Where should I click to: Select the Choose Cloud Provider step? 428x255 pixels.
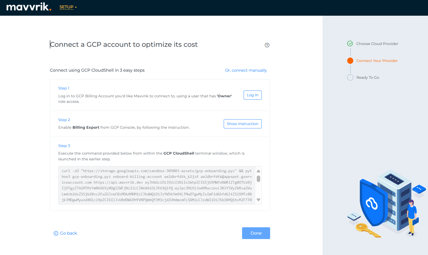(377, 44)
